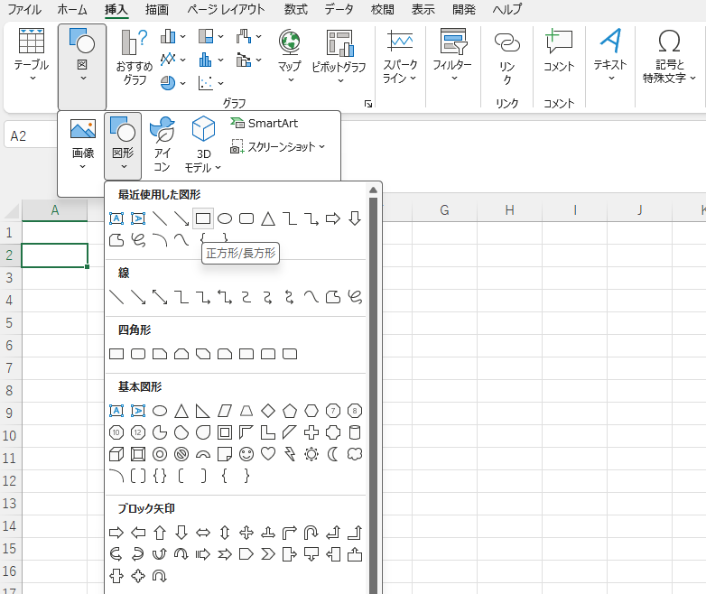Open the 校閲 tab
706x594 pixels.
382,9
